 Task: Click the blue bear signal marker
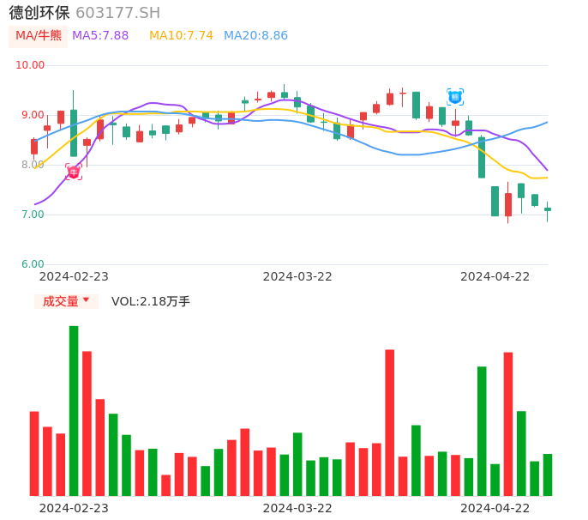(x=455, y=97)
